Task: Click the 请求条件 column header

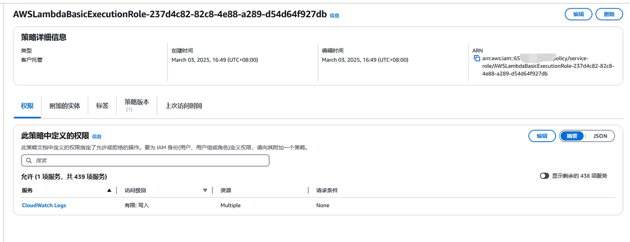Action: 327,190
